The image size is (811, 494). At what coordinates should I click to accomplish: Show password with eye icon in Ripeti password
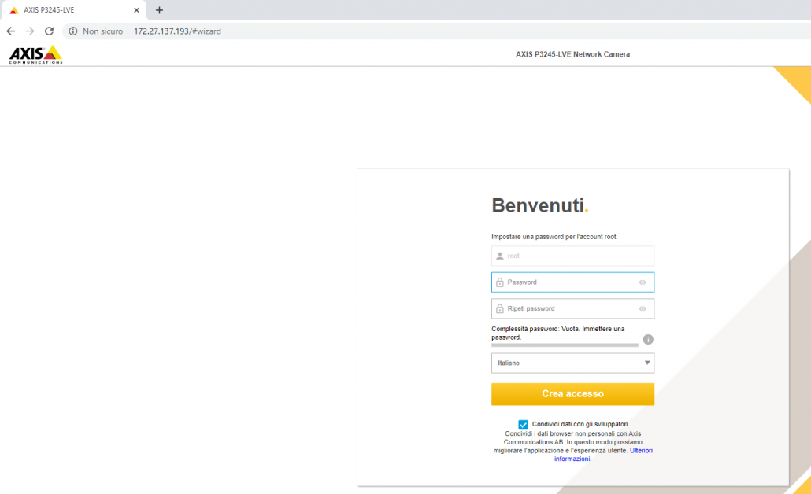click(643, 308)
